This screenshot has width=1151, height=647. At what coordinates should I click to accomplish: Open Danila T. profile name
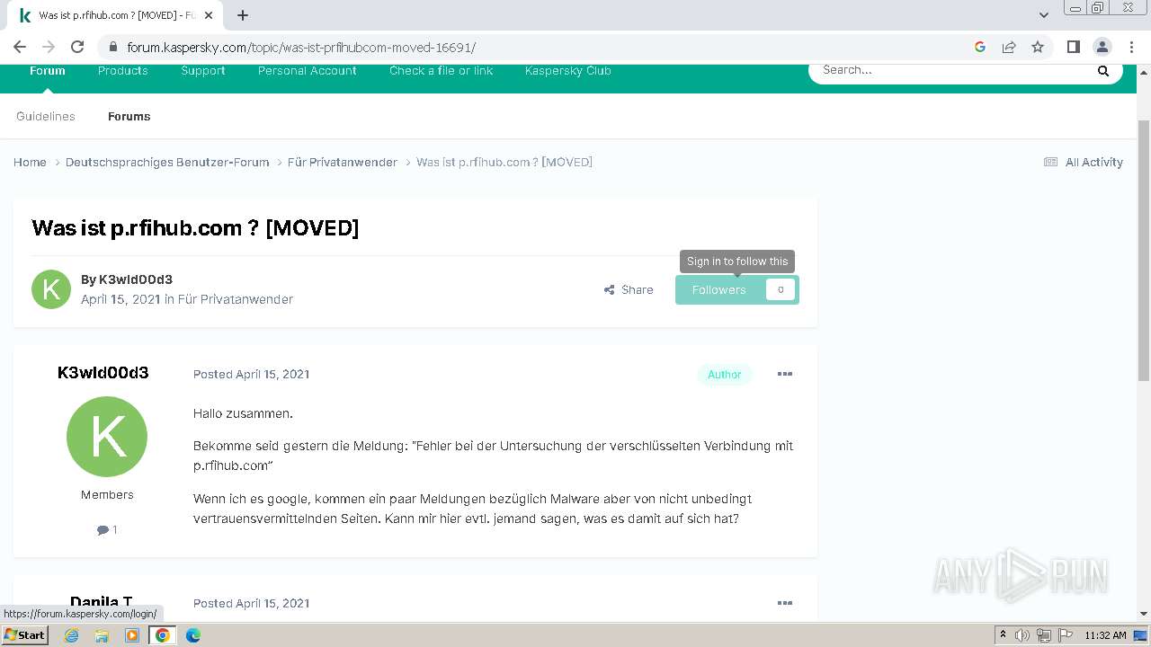[x=102, y=602]
